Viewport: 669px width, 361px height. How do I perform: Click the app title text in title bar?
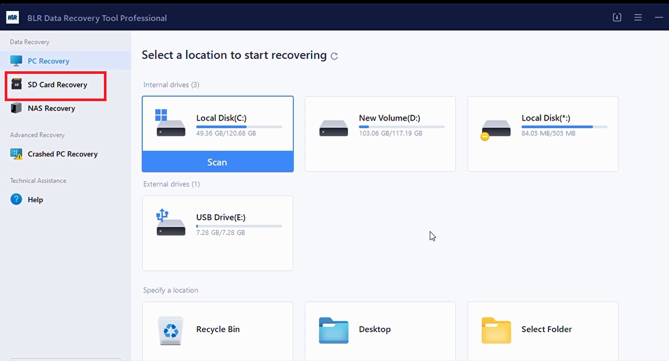(97, 18)
